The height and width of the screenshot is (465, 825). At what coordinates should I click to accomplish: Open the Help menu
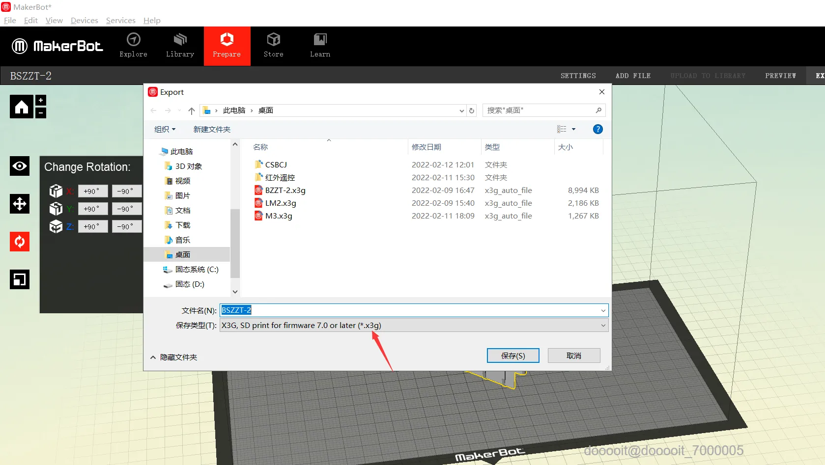point(152,20)
